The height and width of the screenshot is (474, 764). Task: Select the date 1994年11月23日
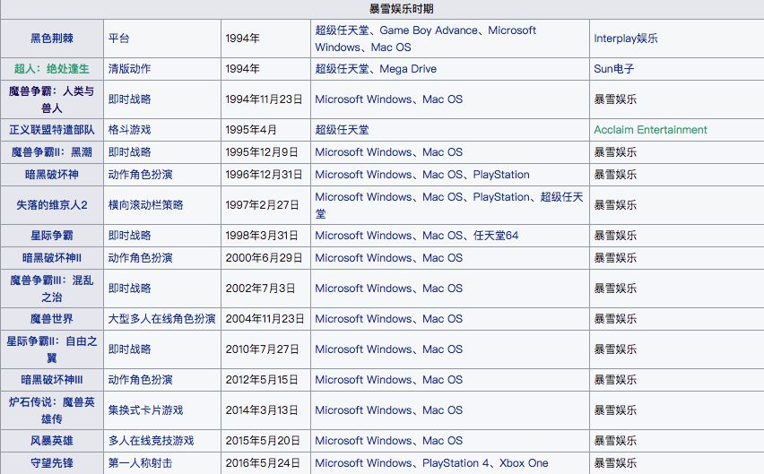[265, 99]
